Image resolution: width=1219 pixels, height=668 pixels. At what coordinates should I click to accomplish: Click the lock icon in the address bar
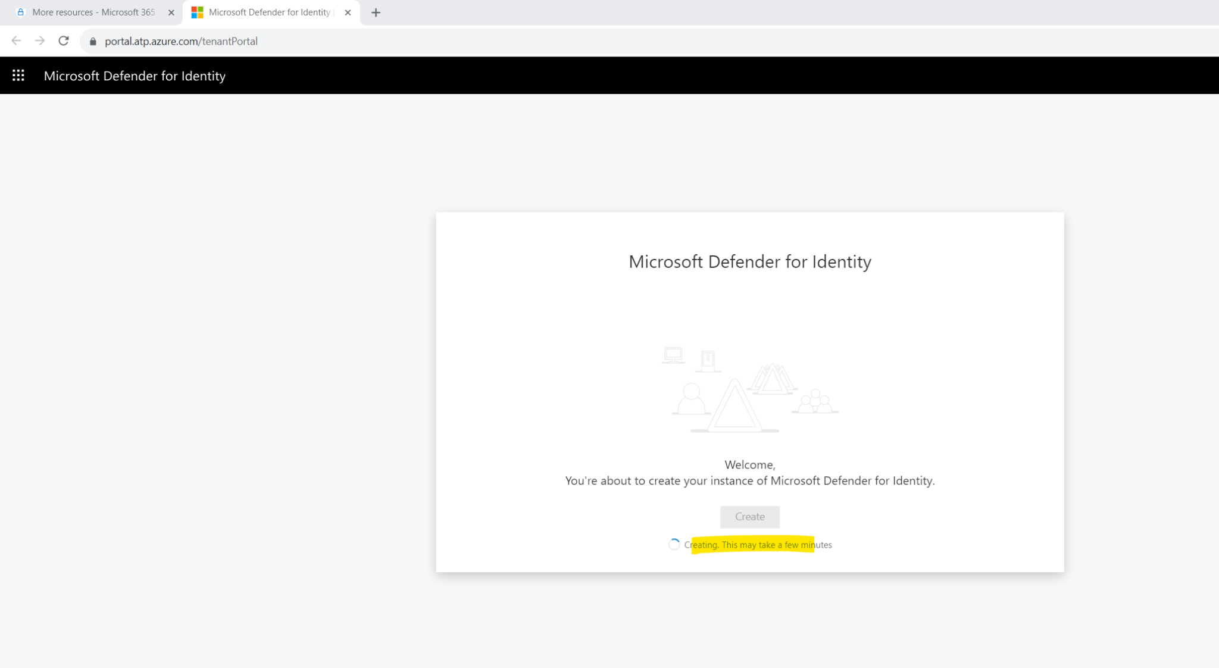tap(93, 40)
